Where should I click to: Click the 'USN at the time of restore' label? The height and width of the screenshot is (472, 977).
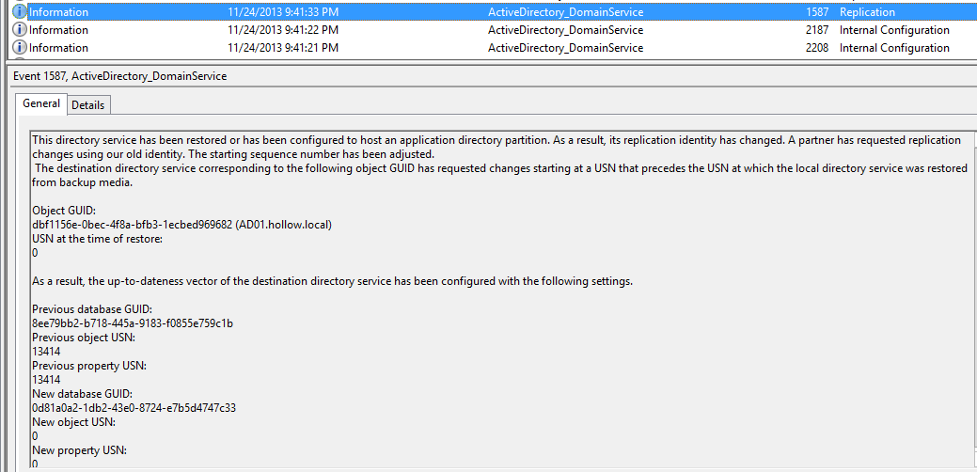(97, 239)
